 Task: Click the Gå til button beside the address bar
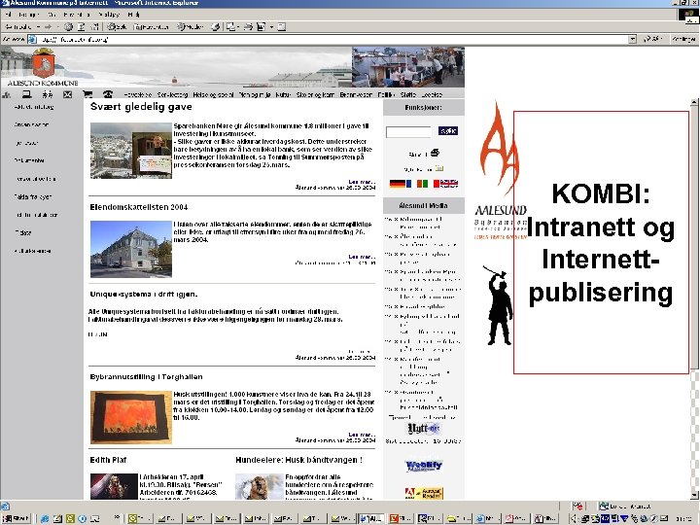(x=652, y=39)
